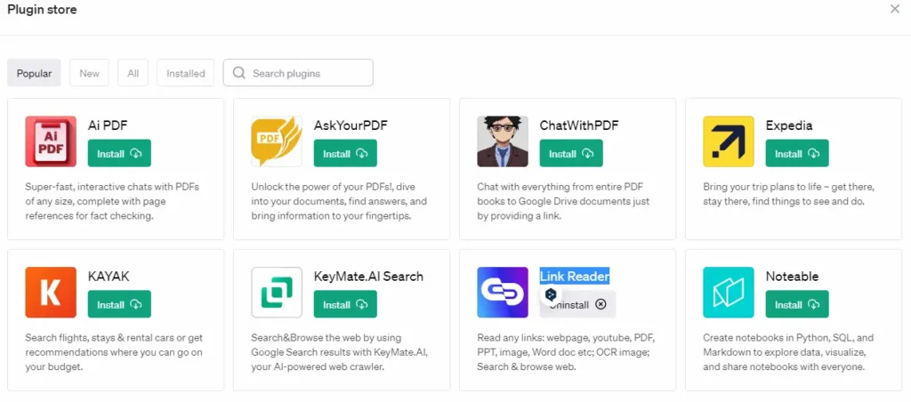Click the Plugin store heading
This screenshot has height=402, width=911.
[42, 9]
